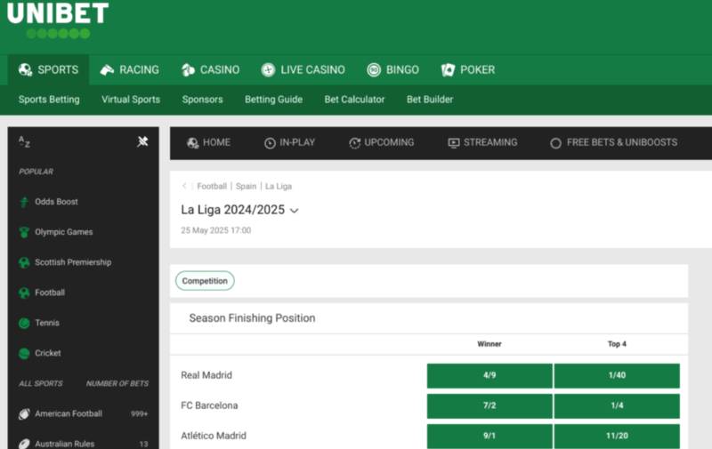Open Odds Boost from the popular list

click(56, 202)
